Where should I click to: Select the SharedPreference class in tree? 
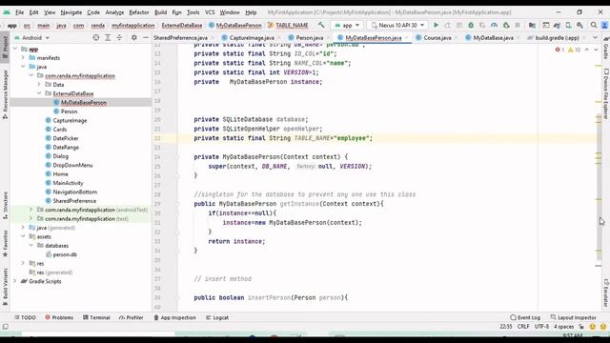[74, 201]
